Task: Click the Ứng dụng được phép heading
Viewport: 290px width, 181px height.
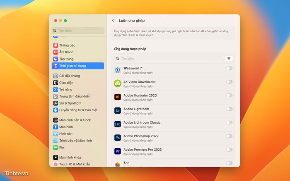Action: pyautogui.click(x=130, y=49)
